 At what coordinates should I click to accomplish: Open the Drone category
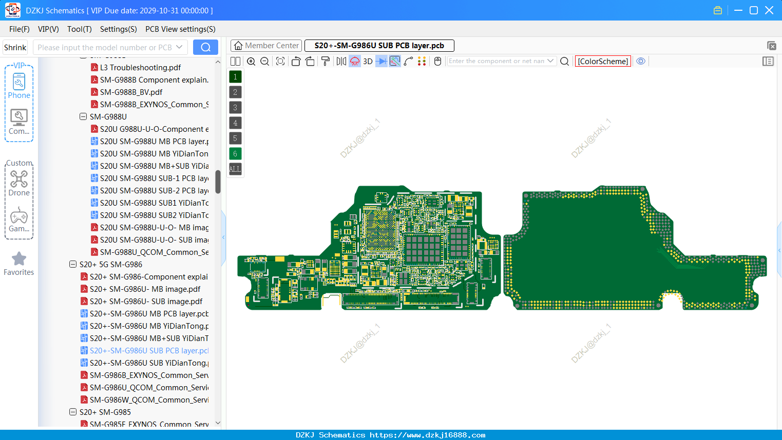(x=19, y=183)
